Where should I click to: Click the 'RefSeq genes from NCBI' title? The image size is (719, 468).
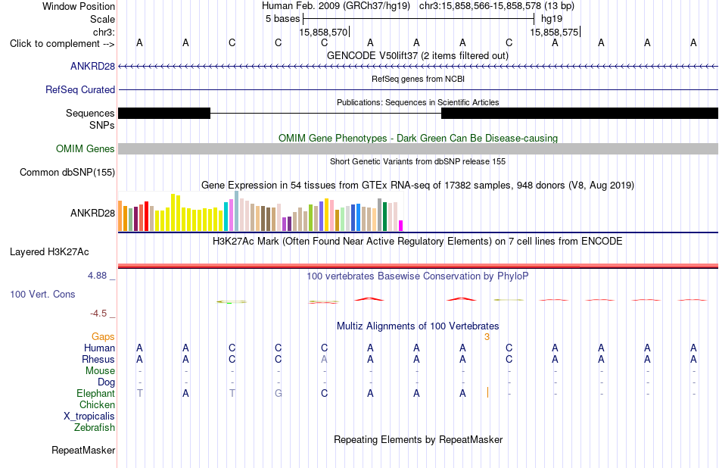[x=418, y=79]
